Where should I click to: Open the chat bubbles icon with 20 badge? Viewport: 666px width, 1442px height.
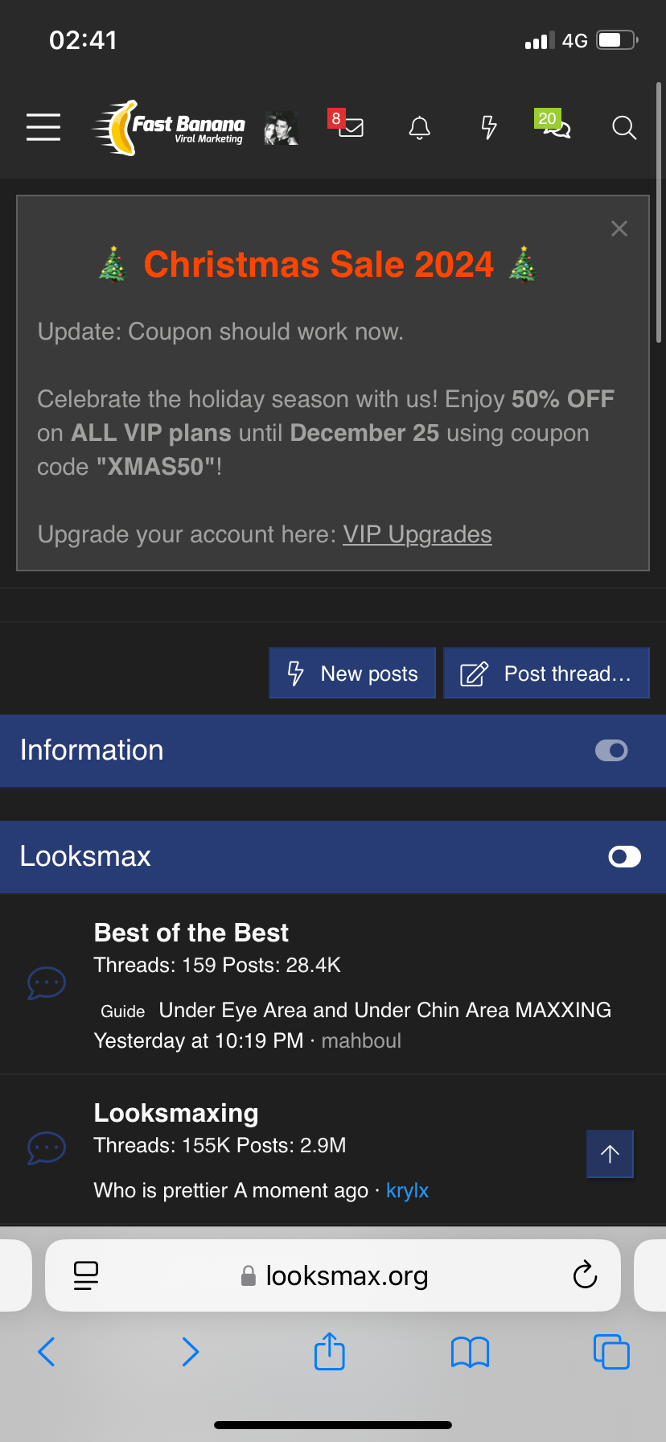tap(556, 127)
